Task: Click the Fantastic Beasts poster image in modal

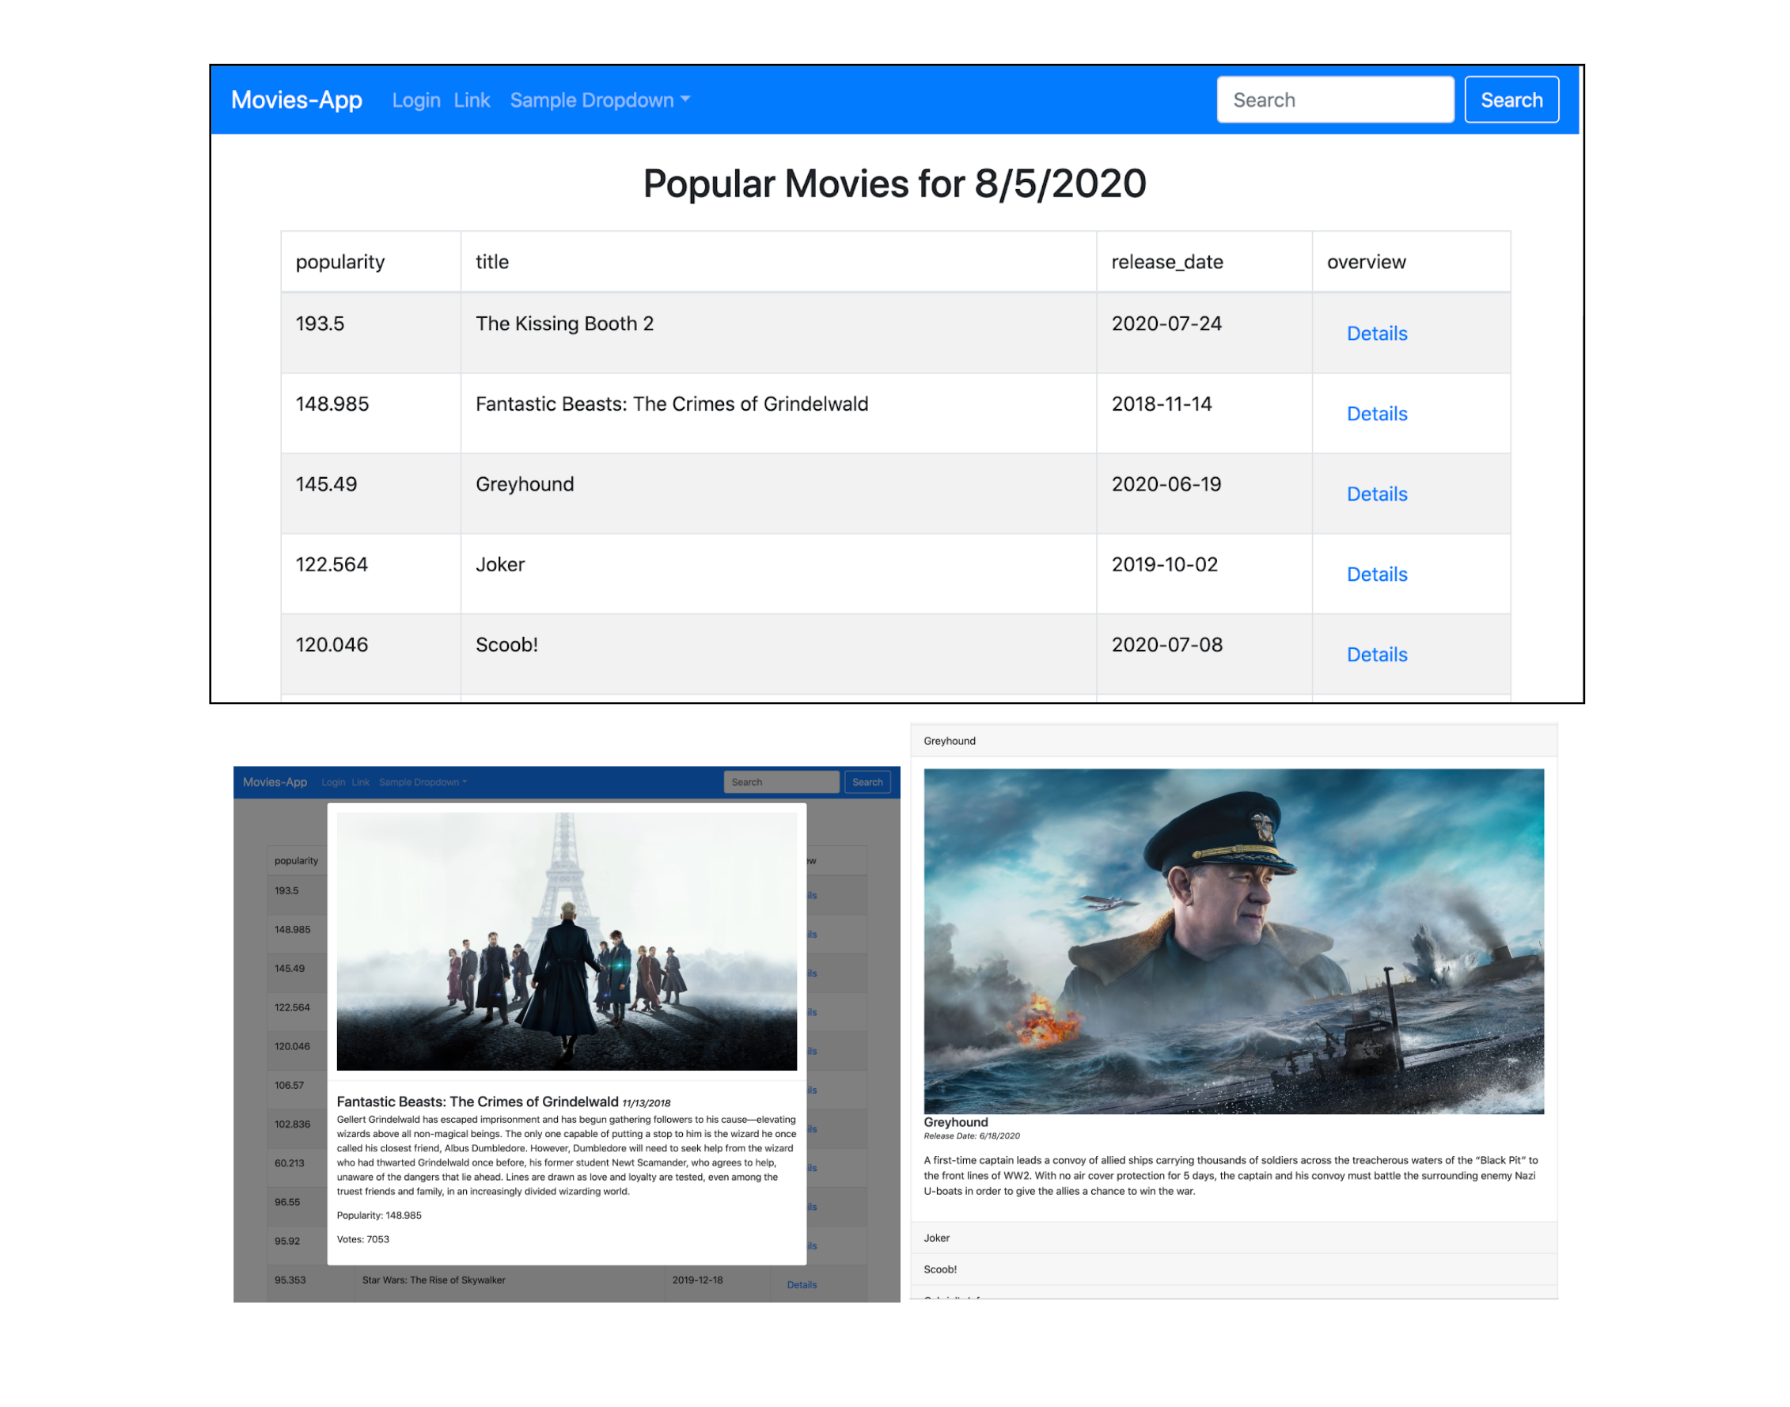Action: [x=566, y=941]
